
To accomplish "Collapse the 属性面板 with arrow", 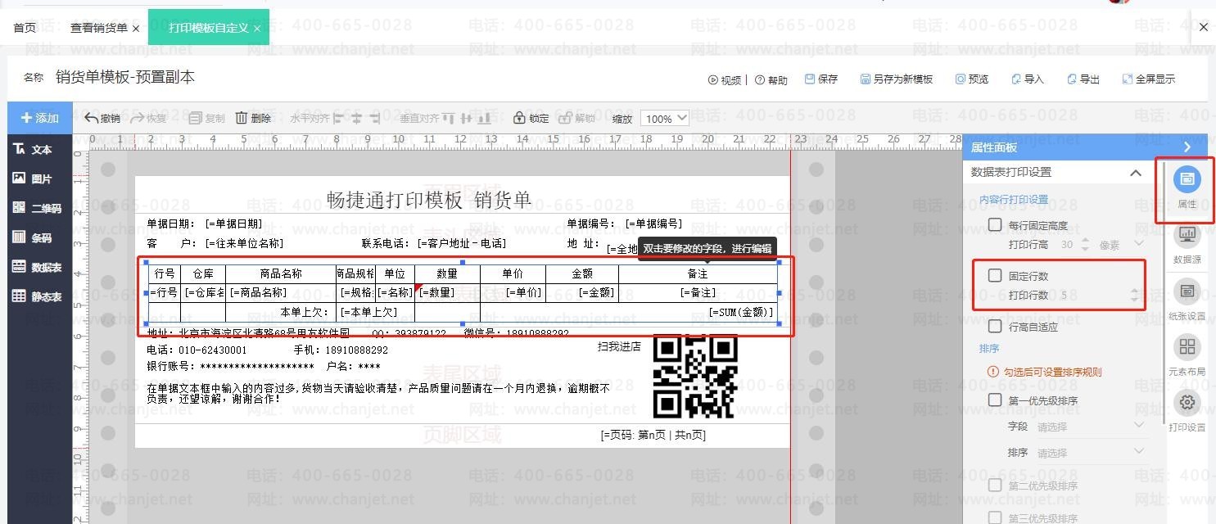I will click(x=1187, y=147).
